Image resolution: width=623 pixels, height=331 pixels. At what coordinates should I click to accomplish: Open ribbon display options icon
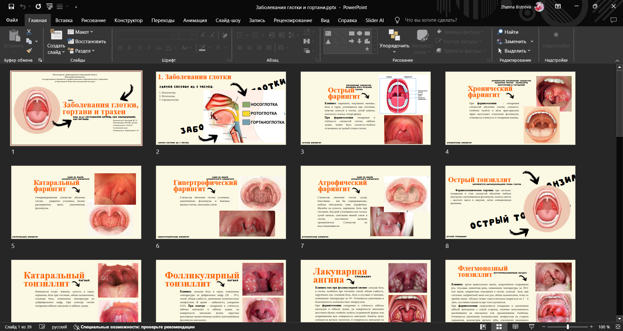coord(558,6)
